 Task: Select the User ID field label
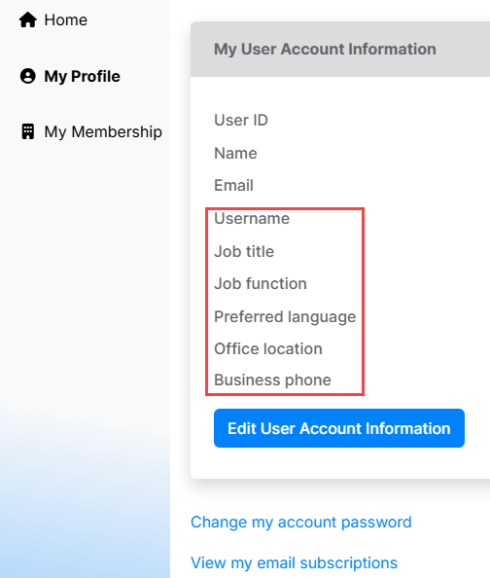coord(241,120)
